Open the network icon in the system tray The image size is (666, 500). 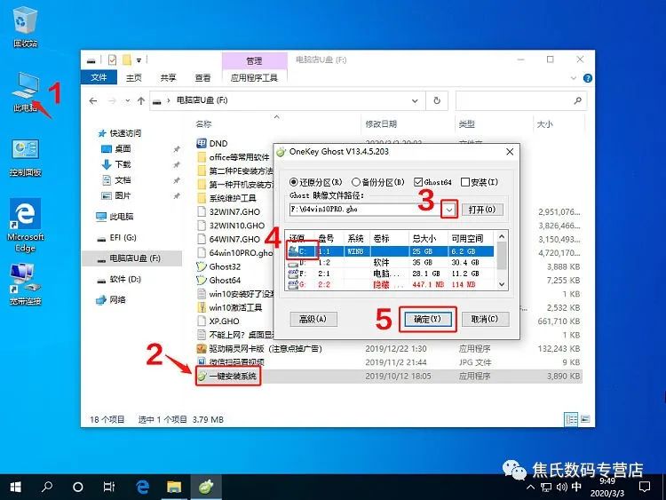(546, 488)
